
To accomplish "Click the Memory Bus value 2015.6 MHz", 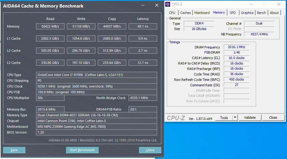I will [x=50, y=109].
